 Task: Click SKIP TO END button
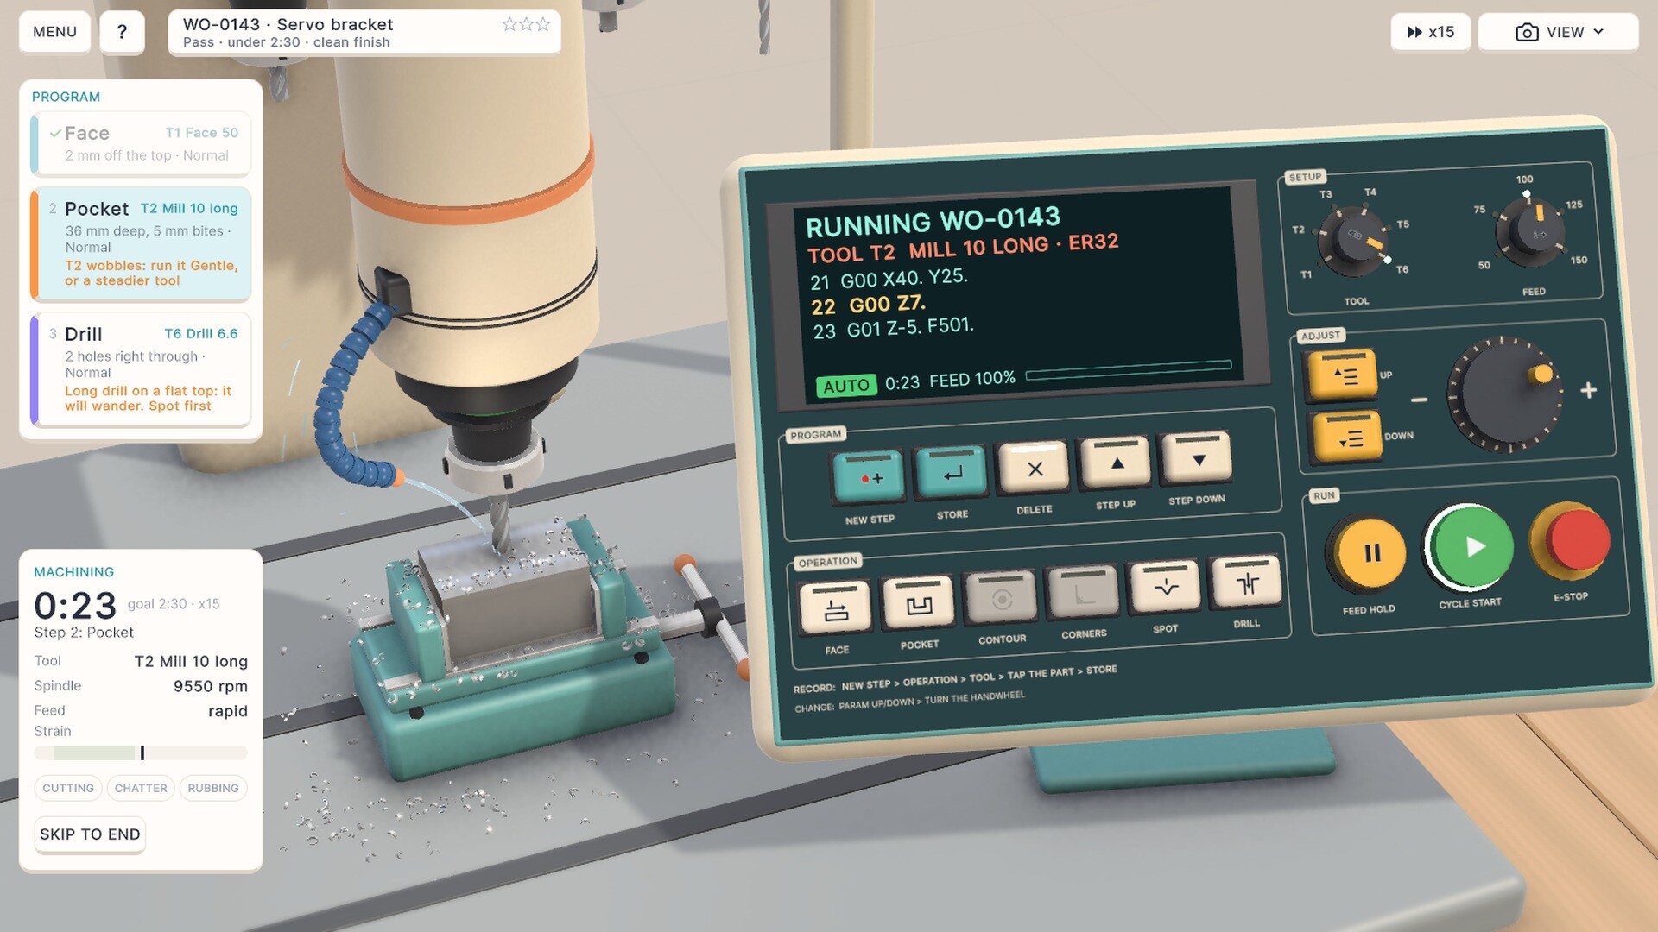(90, 834)
